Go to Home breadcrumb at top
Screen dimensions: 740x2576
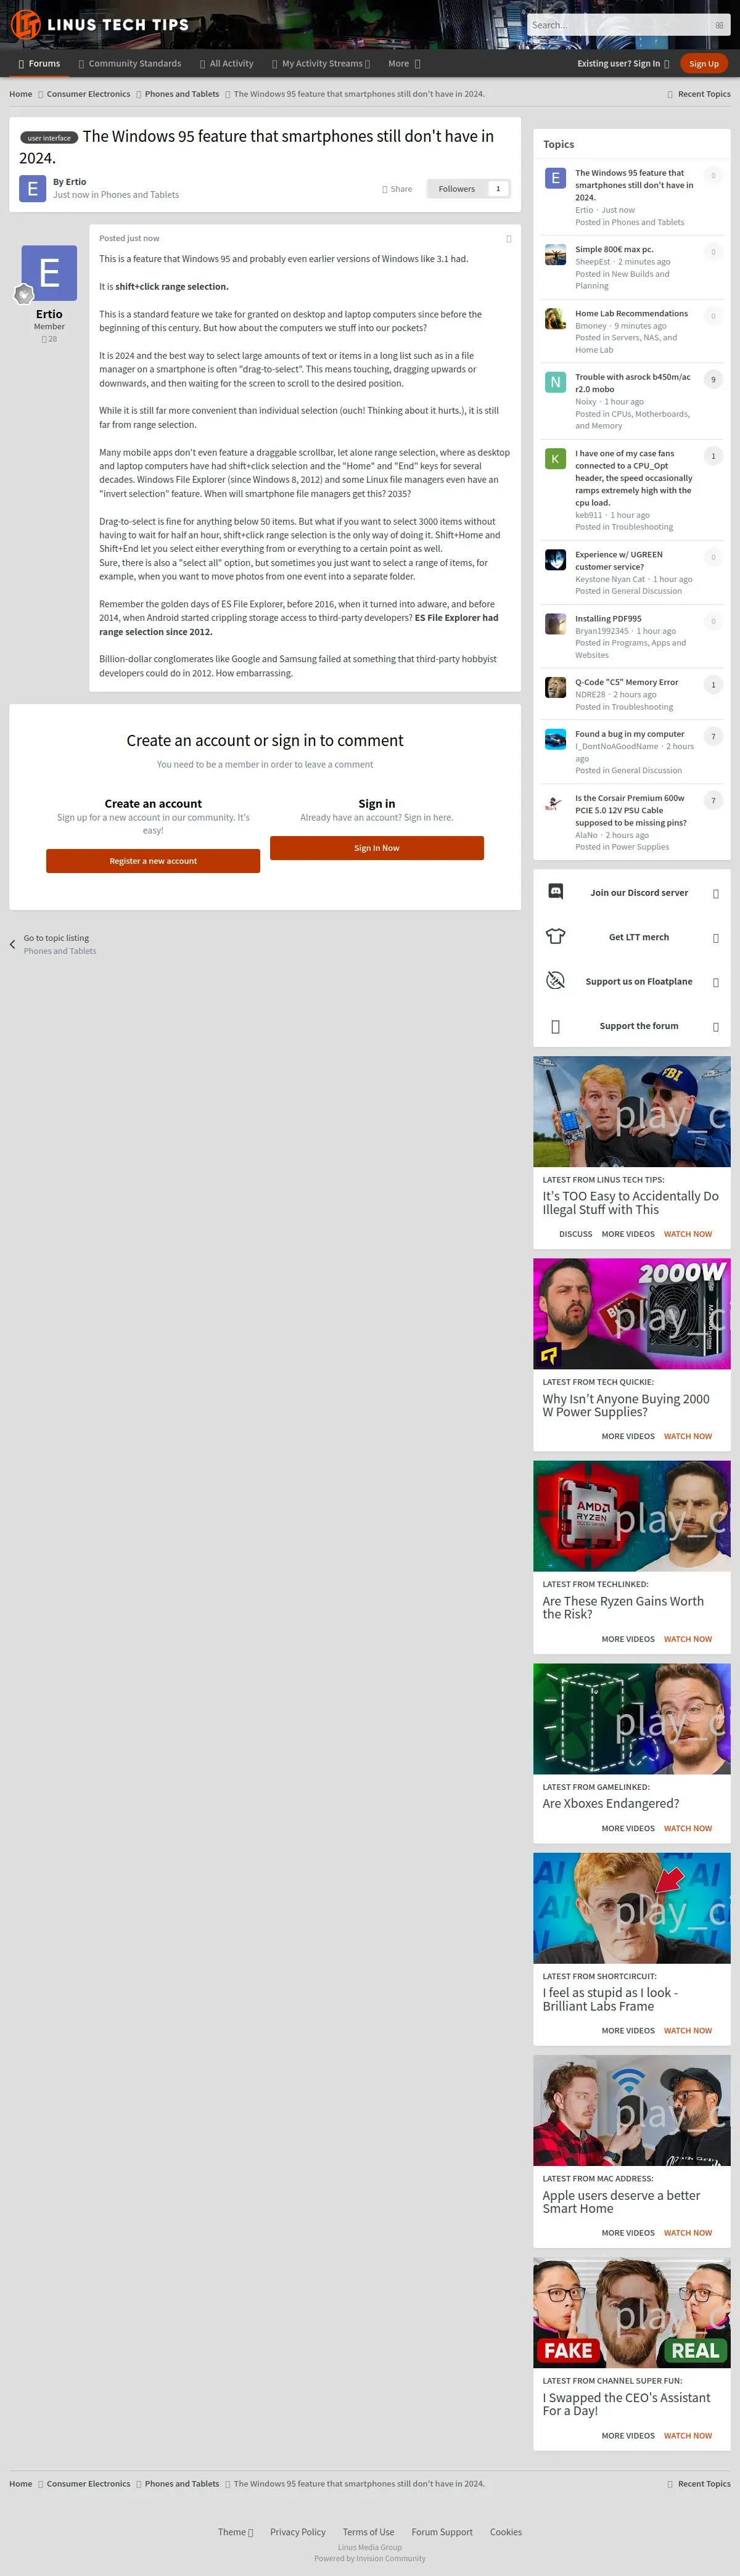pyautogui.click(x=21, y=94)
